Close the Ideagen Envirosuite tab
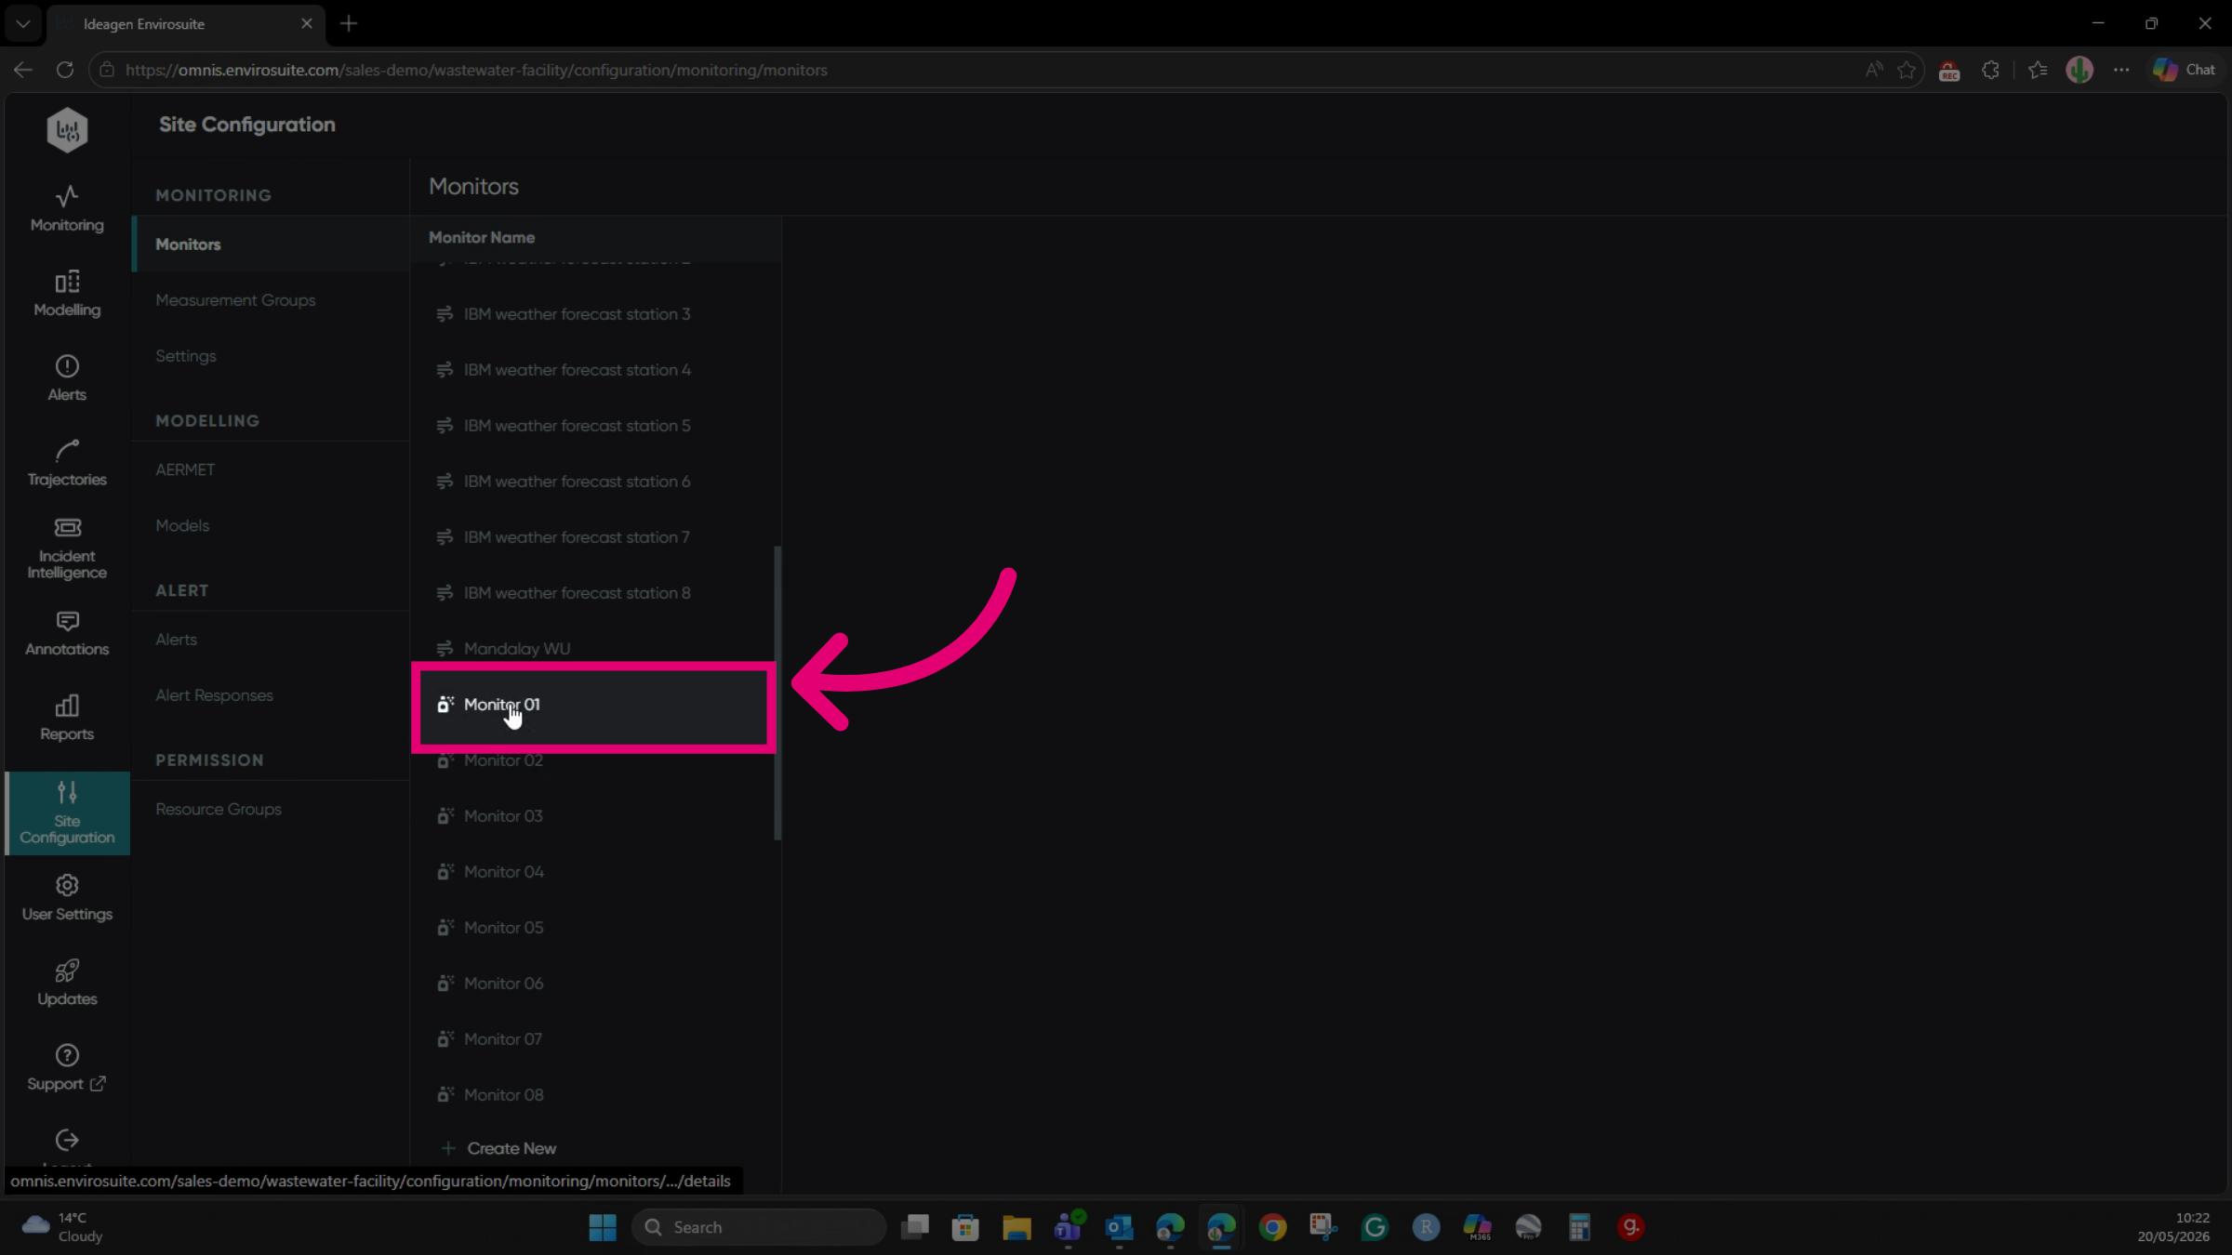 point(307,23)
